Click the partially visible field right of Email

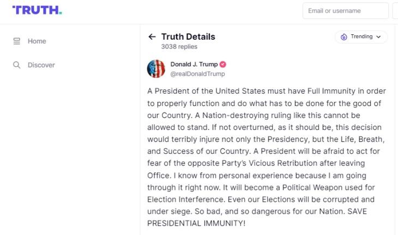point(395,11)
